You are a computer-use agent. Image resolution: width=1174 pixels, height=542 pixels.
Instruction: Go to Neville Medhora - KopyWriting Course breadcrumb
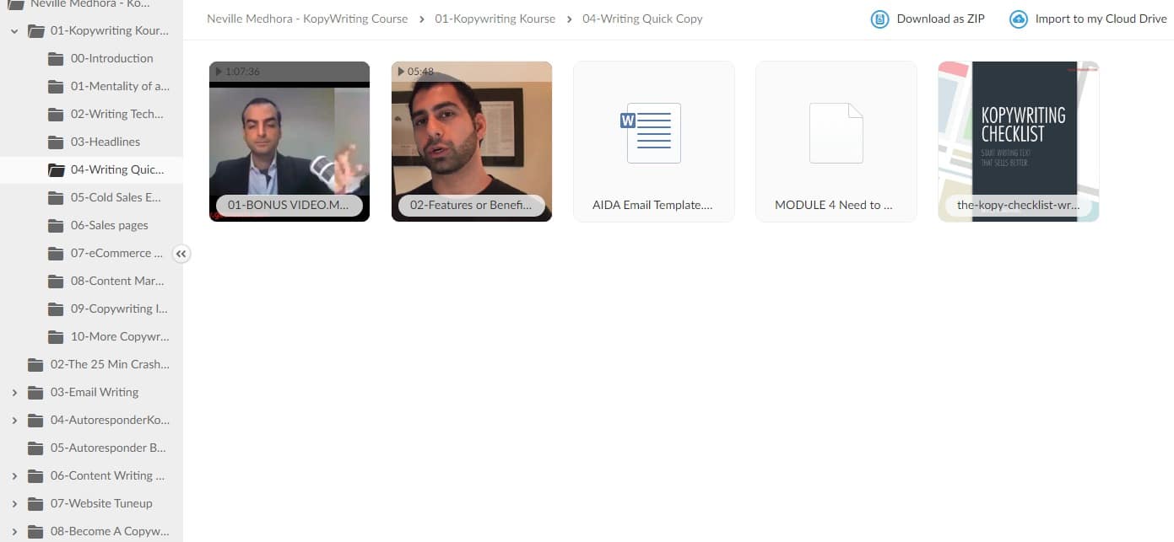[307, 19]
